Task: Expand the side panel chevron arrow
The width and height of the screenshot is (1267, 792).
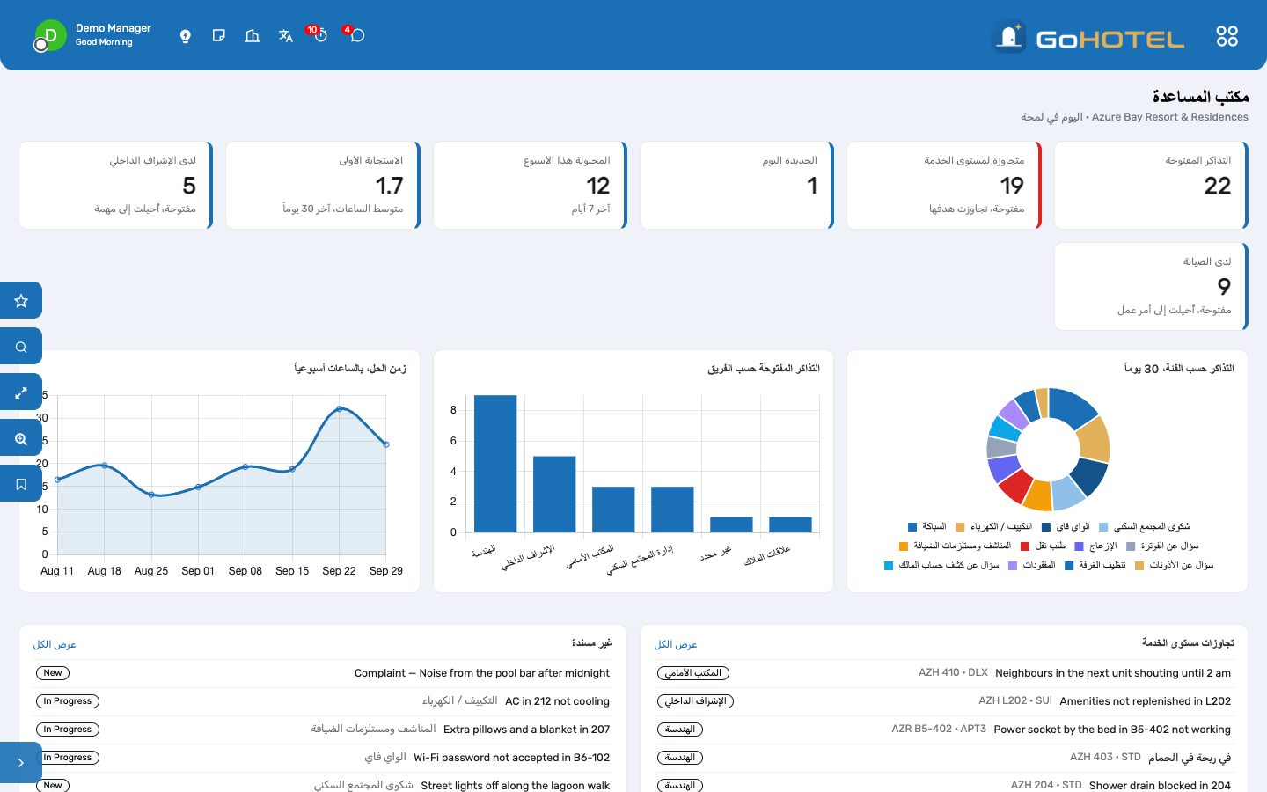Action: (x=21, y=763)
